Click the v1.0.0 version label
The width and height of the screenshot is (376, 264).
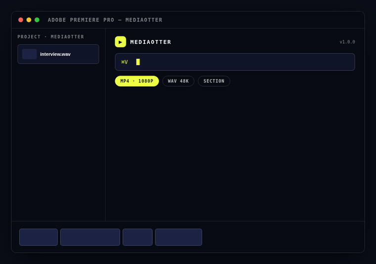coord(347,42)
